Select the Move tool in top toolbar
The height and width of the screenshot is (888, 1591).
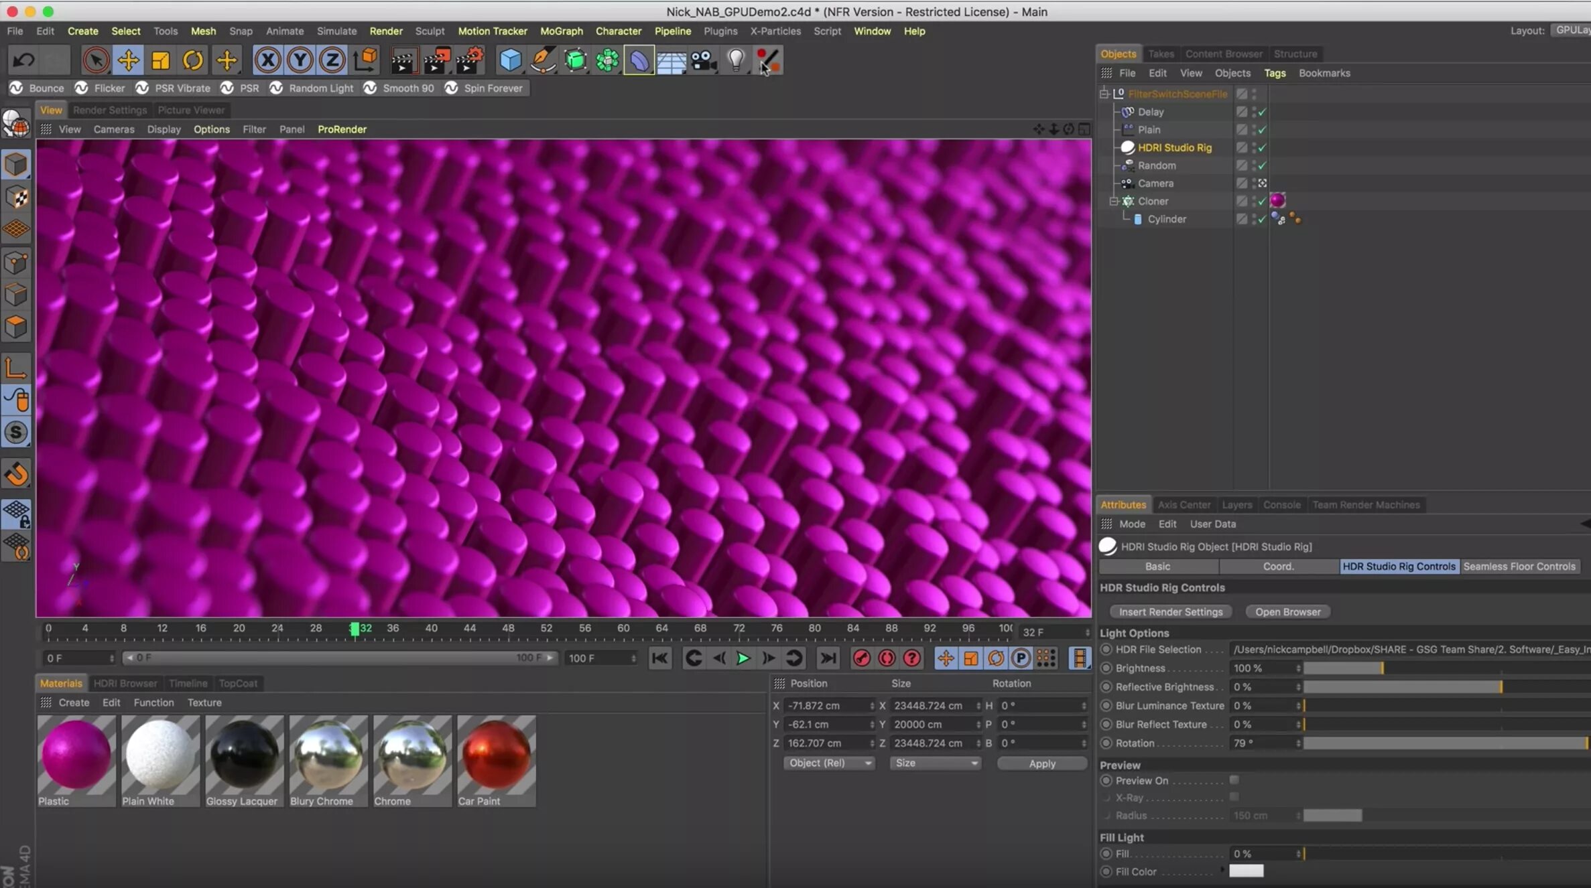(x=128, y=60)
